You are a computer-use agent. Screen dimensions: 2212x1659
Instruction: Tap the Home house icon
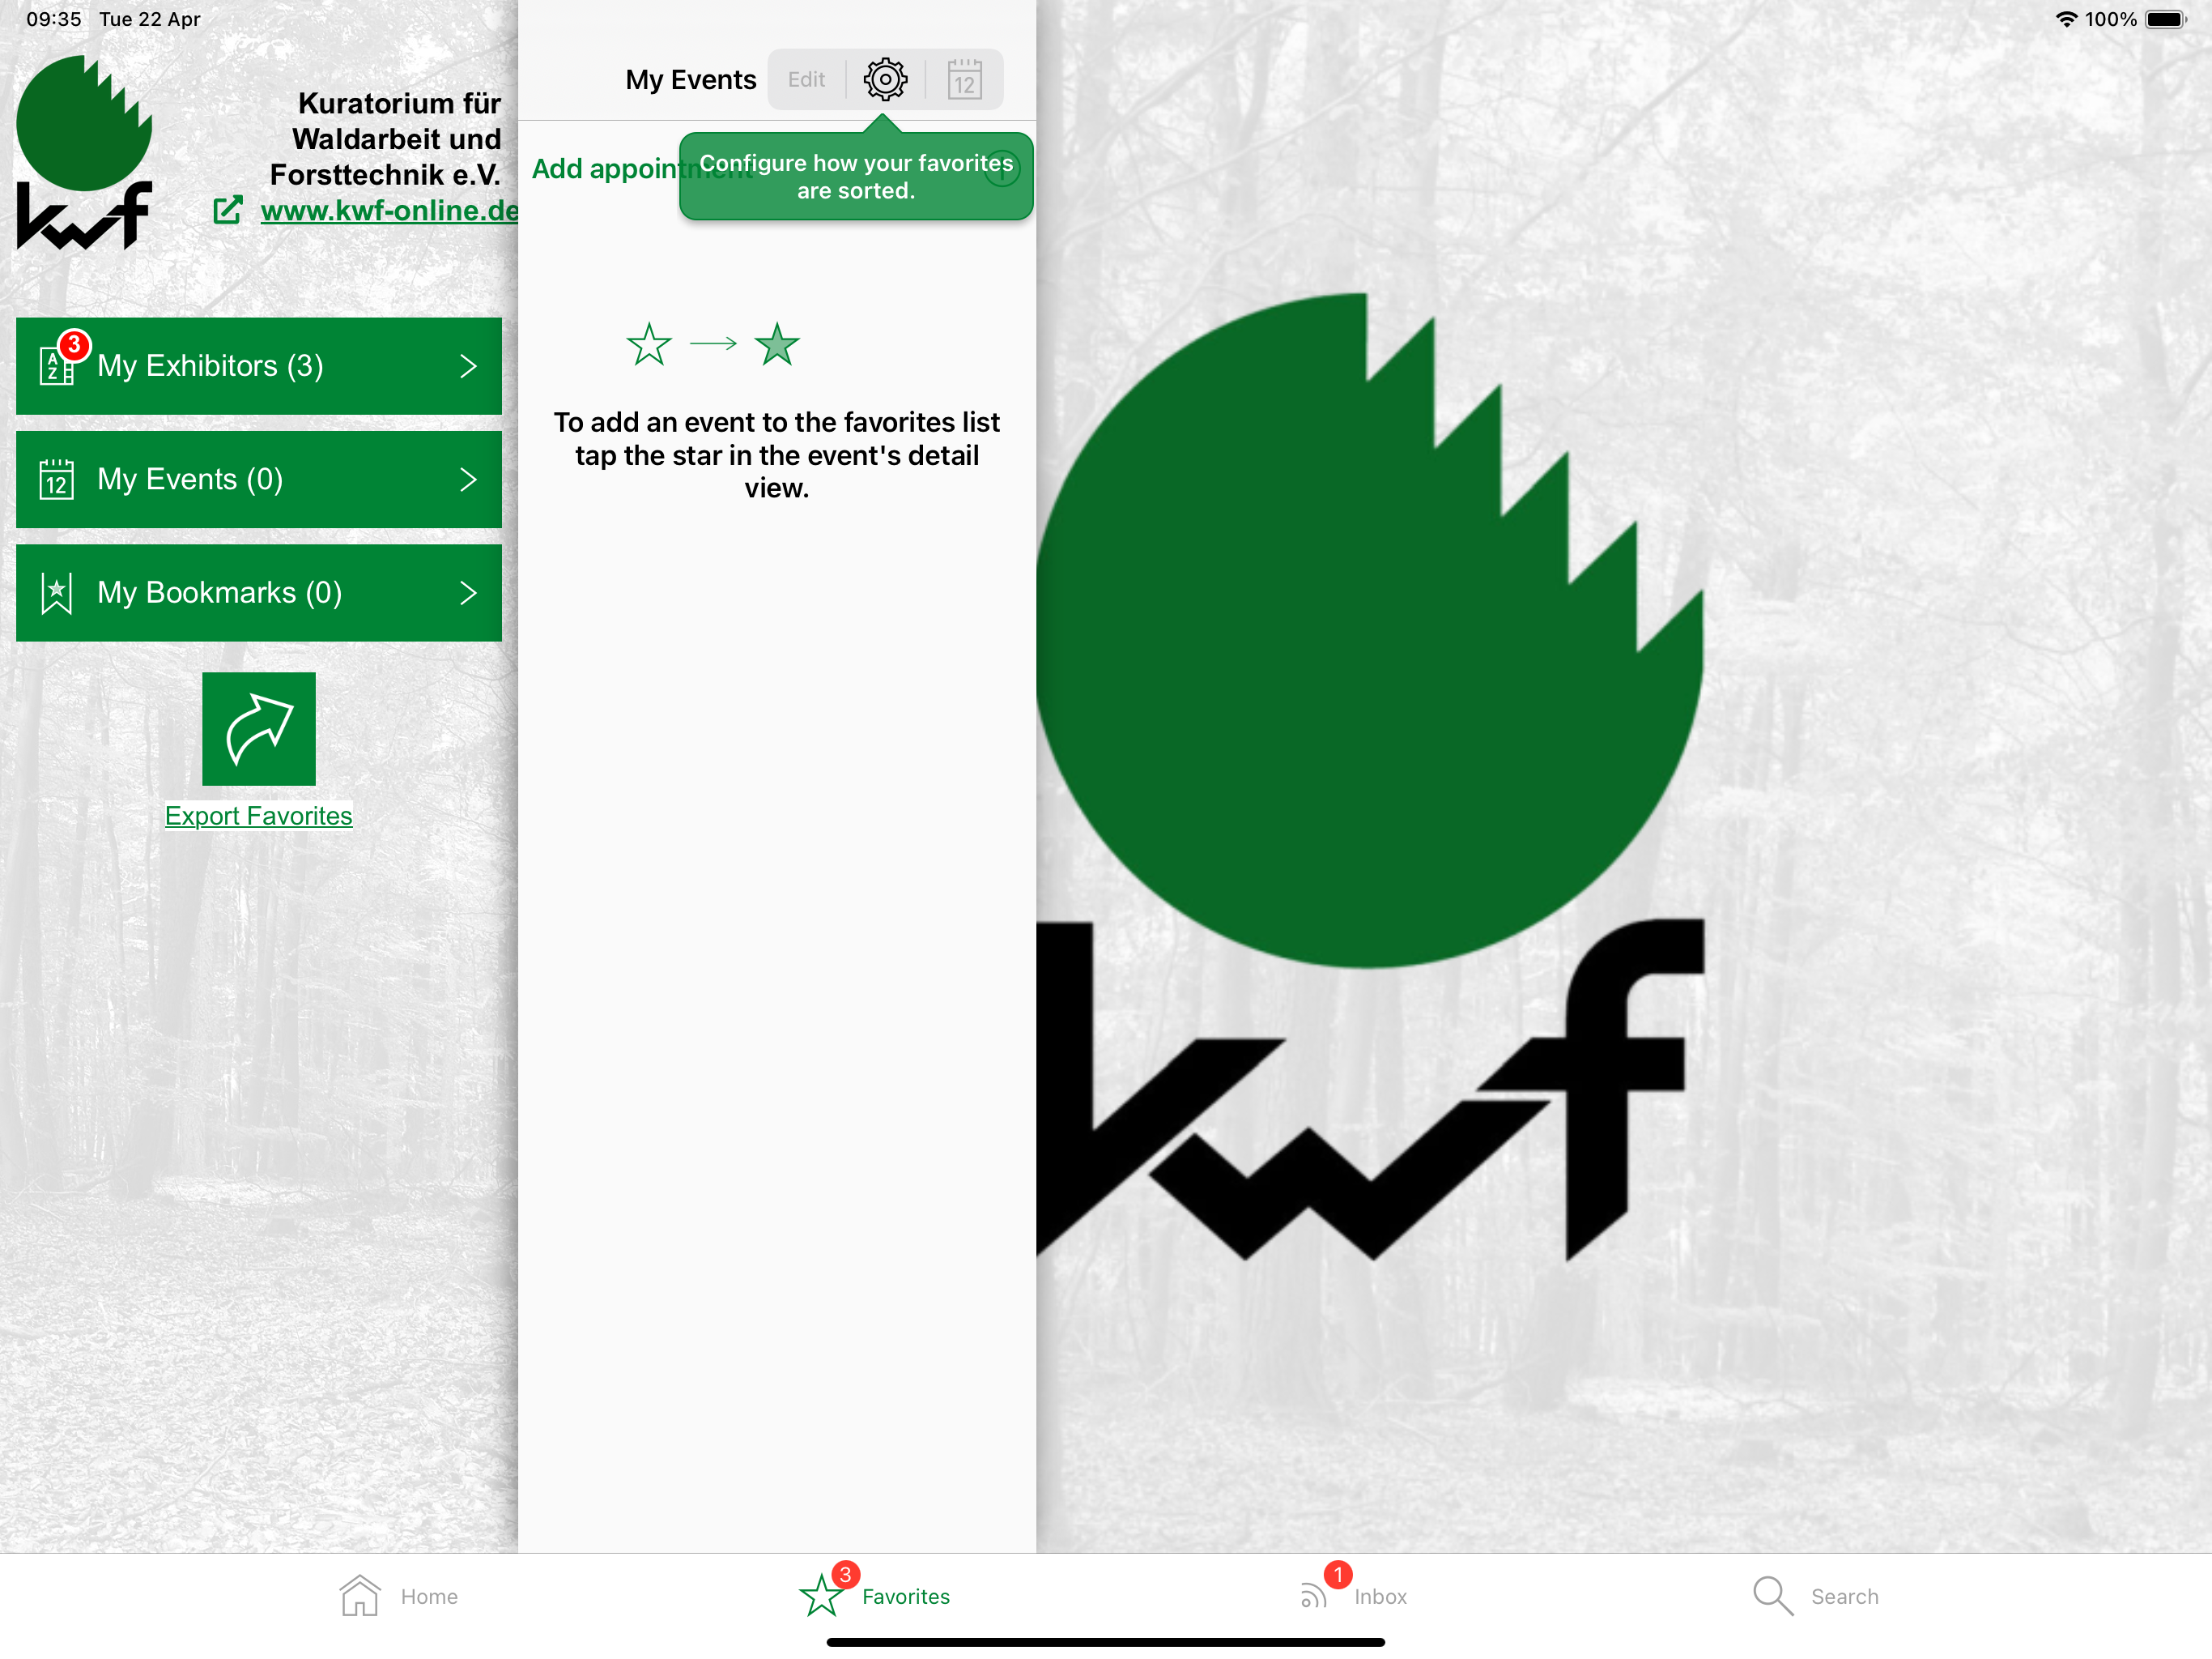[359, 1595]
